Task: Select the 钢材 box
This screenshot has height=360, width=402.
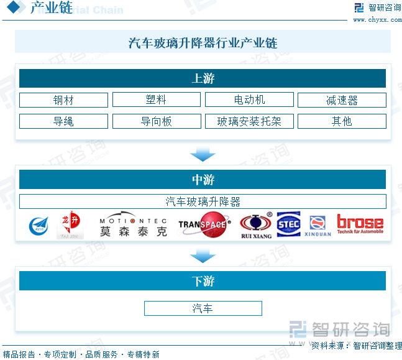Action: click(63, 100)
